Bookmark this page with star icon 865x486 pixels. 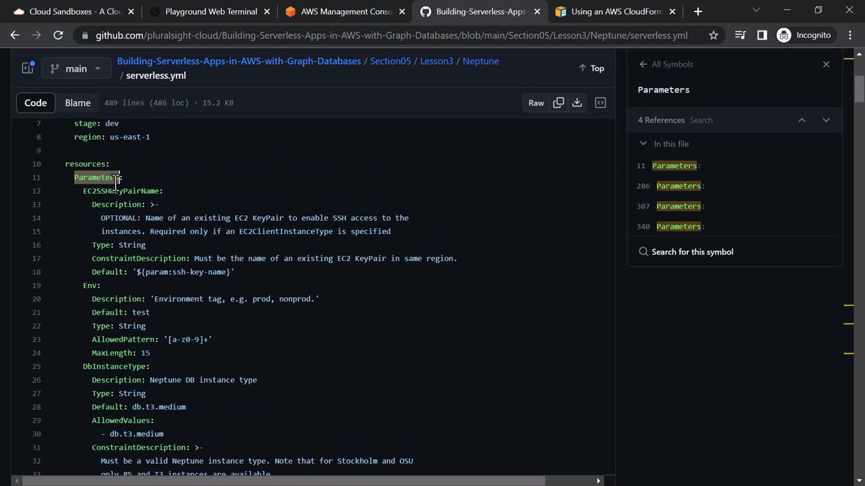[x=714, y=35]
